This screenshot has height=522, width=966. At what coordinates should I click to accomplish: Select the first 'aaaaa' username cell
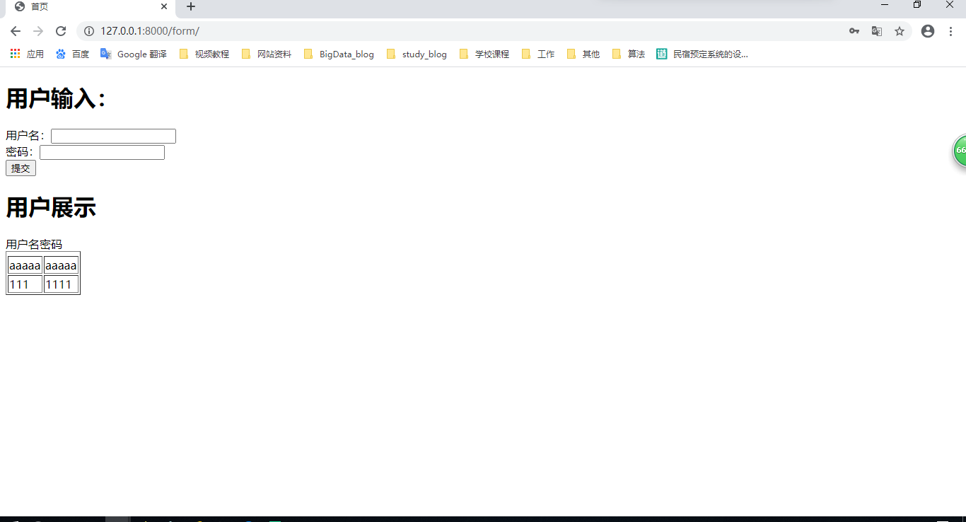[x=25, y=265]
